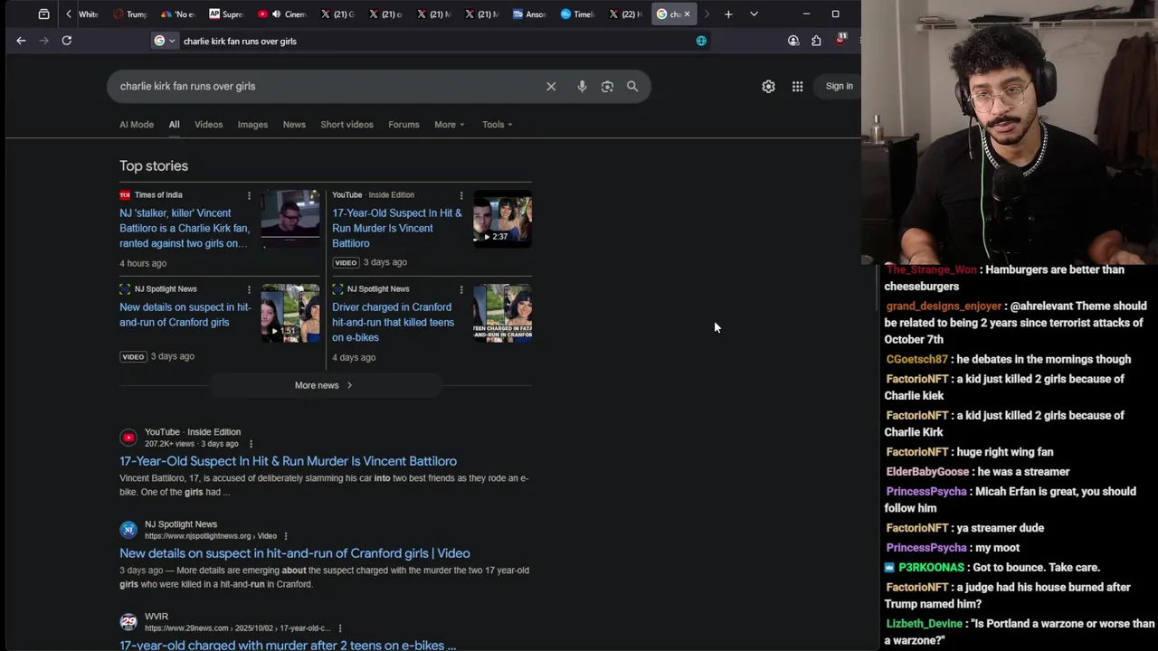Open the extensions puzzle icon
This screenshot has height=651, width=1158.
tap(816, 41)
